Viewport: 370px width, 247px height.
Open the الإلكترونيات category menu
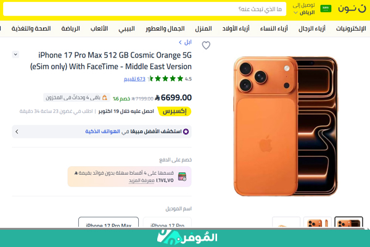click(351, 28)
